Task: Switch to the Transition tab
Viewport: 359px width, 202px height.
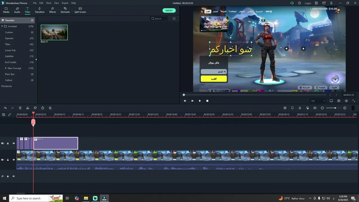Action: point(40,10)
